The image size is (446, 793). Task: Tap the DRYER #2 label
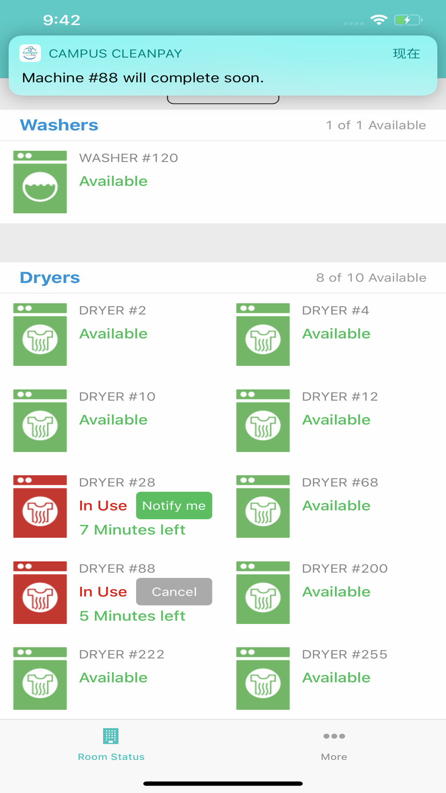coord(112,310)
